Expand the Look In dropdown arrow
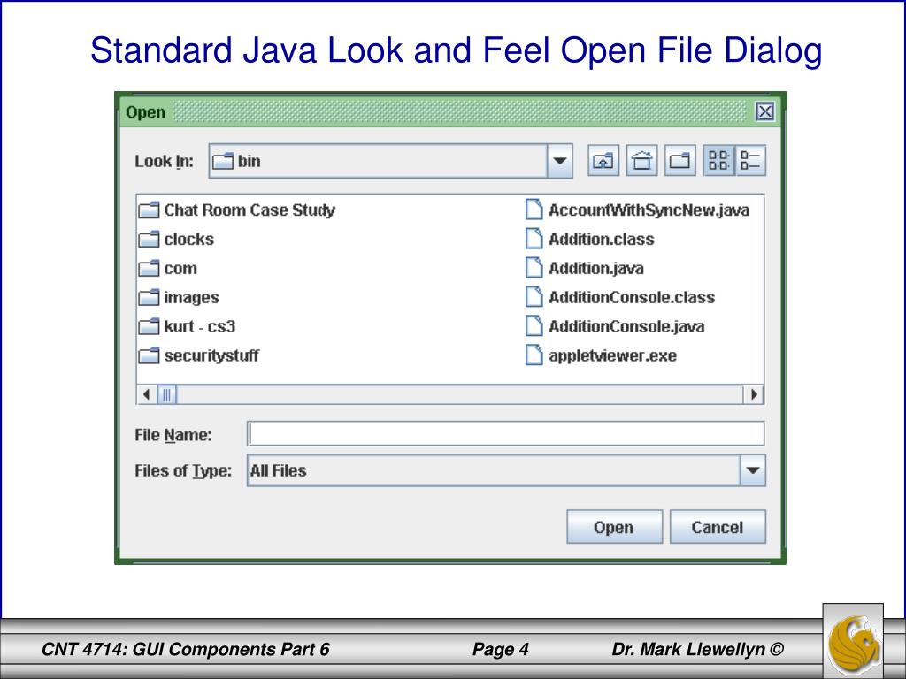Screen dimensions: 906x679 tap(559, 161)
